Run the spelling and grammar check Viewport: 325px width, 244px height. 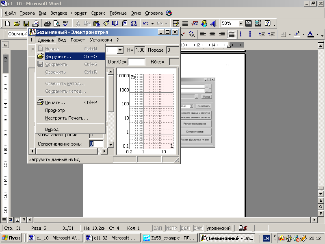coord(66,24)
